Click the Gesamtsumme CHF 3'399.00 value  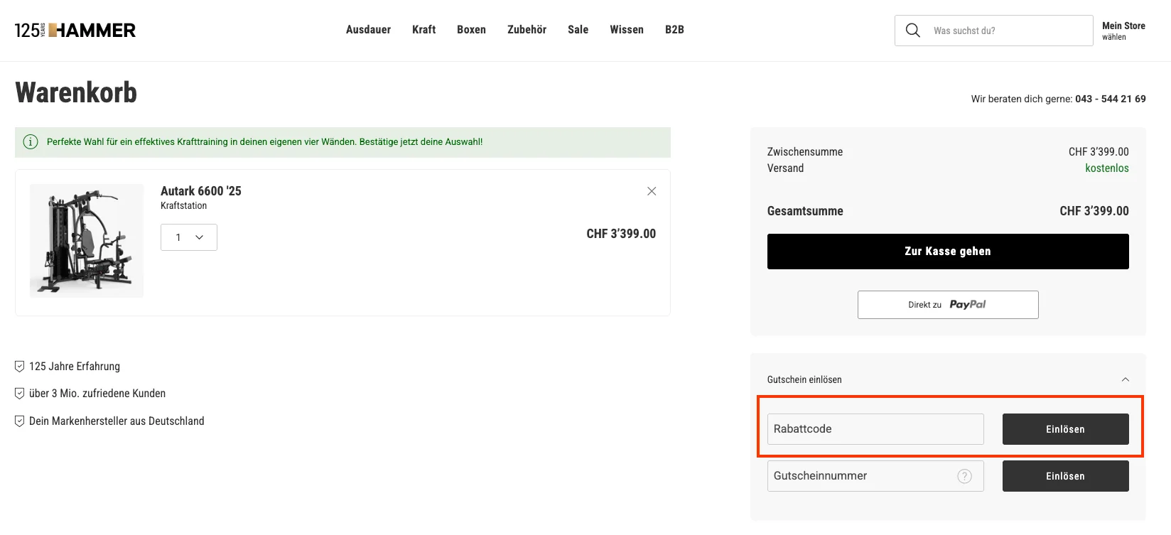coord(1094,211)
